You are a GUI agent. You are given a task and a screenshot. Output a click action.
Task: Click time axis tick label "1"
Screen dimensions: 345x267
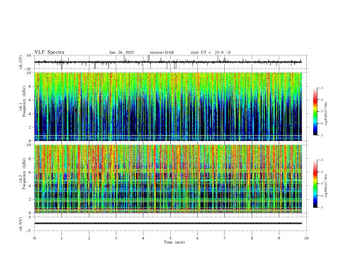click(61, 238)
